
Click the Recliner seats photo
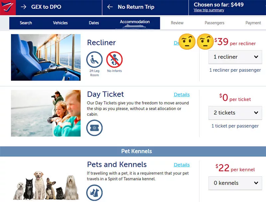[46, 57]
